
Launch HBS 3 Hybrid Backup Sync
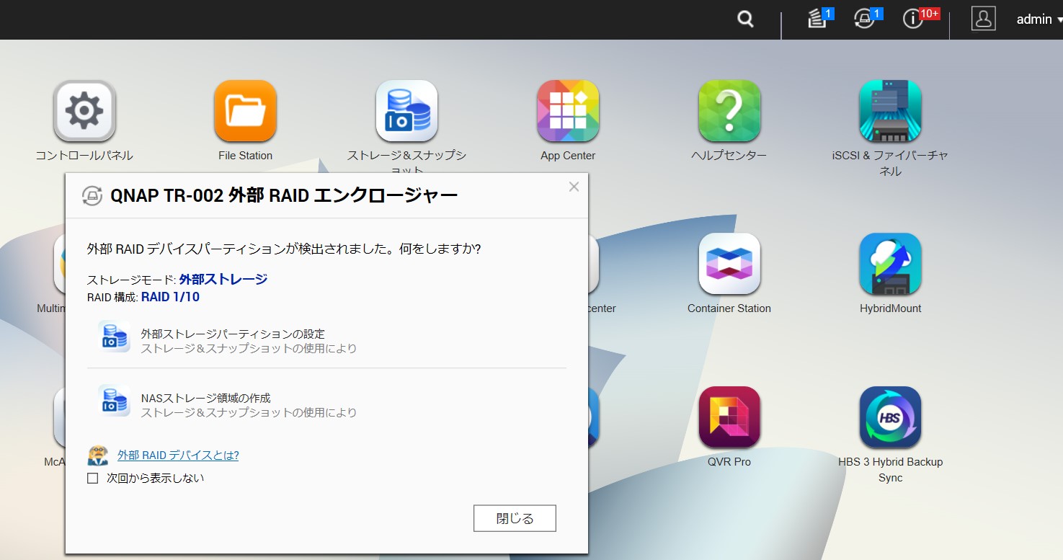click(x=890, y=418)
